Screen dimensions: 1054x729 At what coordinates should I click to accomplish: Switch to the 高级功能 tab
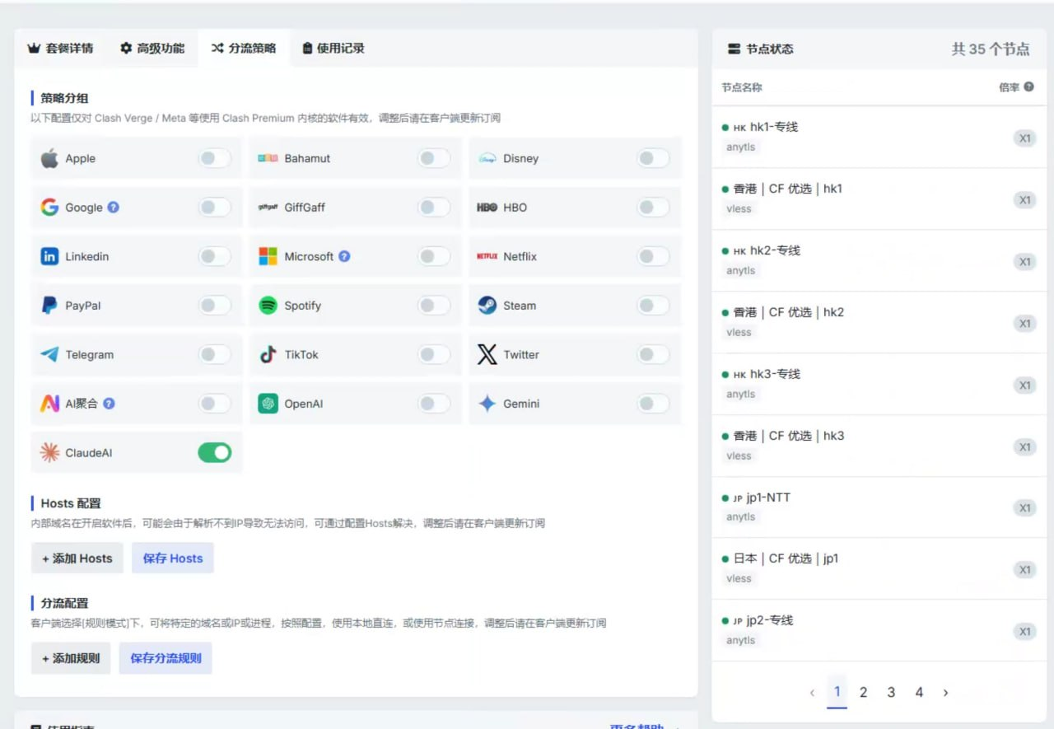click(x=152, y=48)
